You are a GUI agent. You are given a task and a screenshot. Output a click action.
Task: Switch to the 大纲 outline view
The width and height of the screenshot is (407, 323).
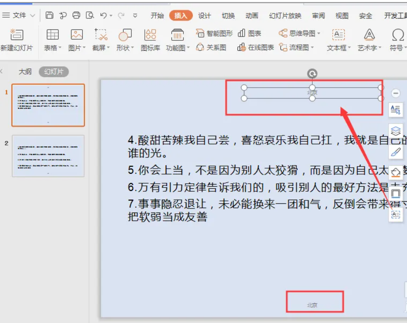pyautogui.click(x=24, y=72)
